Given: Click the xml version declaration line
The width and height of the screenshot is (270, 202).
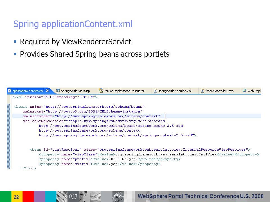Looking at the screenshot, I should 54,97.
